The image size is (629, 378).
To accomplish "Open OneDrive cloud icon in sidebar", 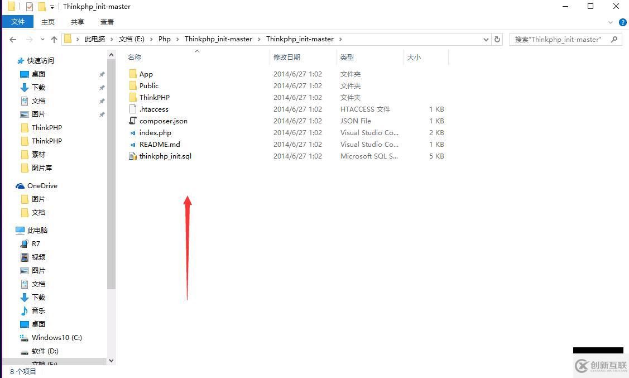I will pos(20,186).
